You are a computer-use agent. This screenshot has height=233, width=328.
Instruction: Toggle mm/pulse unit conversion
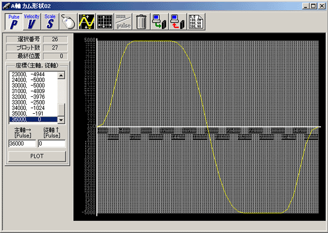[123, 21]
